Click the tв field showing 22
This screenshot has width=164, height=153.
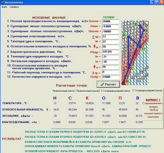tap(111, 42)
